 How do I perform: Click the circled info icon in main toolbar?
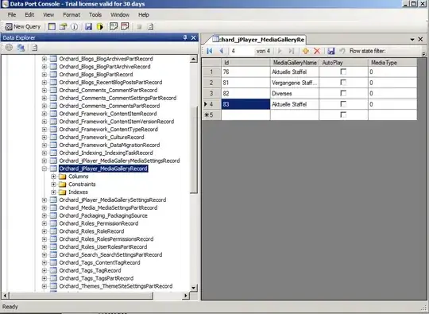point(74,26)
